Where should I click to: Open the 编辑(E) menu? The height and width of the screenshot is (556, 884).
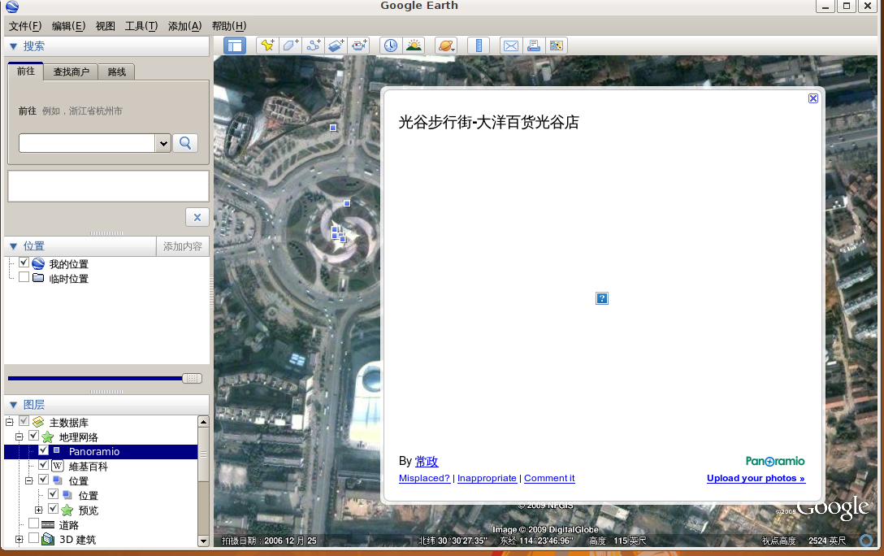click(69, 26)
